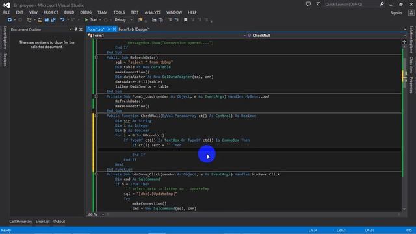Viewport: 416px width, 234px height.
Task: Open the TEST menu
Action: 135,12
